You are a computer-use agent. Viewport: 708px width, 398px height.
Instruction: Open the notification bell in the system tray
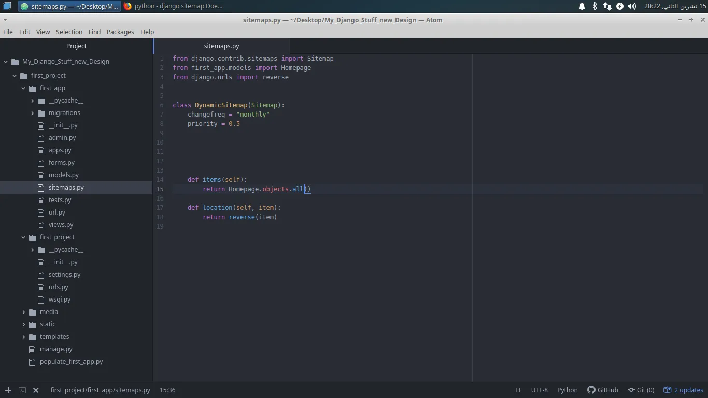pos(582,6)
